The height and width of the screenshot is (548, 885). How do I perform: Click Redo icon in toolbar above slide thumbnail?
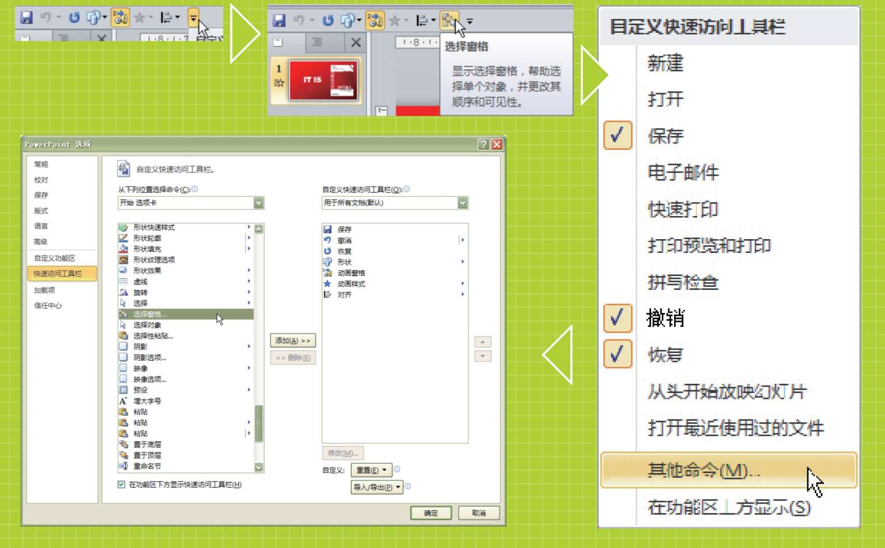[x=328, y=21]
